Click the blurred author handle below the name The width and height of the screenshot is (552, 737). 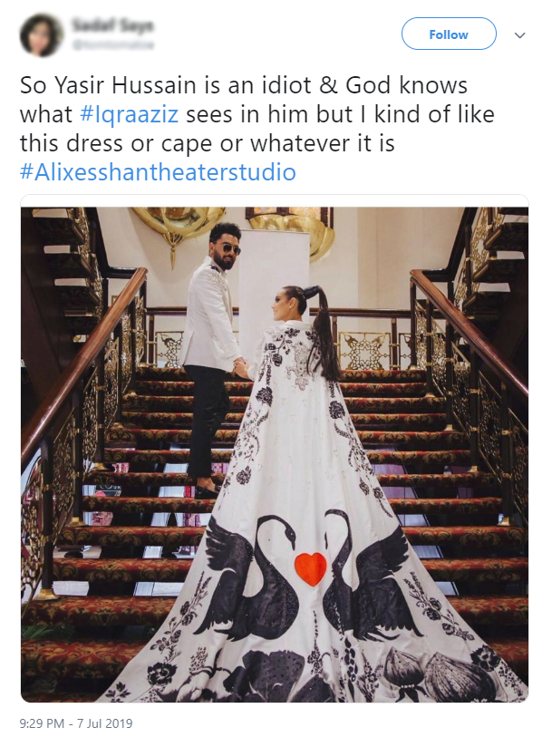(x=112, y=45)
